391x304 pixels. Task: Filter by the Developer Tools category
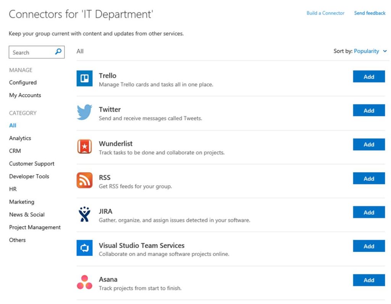pyautogui.click(x=29, y=176)
